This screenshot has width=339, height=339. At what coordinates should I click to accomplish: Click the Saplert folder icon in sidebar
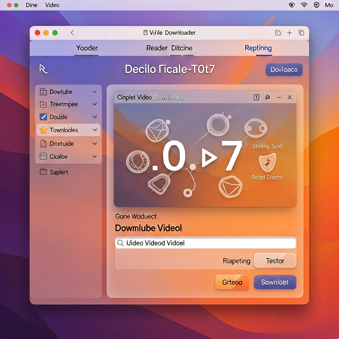[43, 172]
